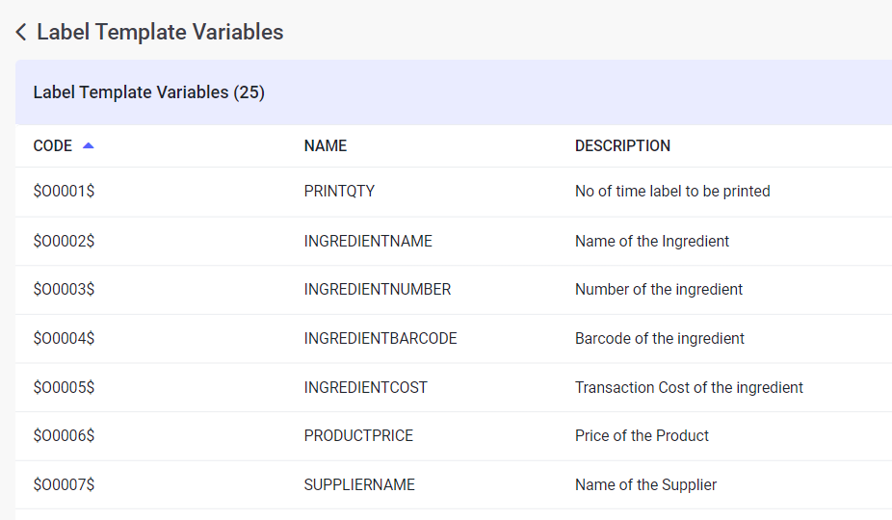Sort by the CODE column header
The height and width of the screenshot is (520, 892).
53,146
